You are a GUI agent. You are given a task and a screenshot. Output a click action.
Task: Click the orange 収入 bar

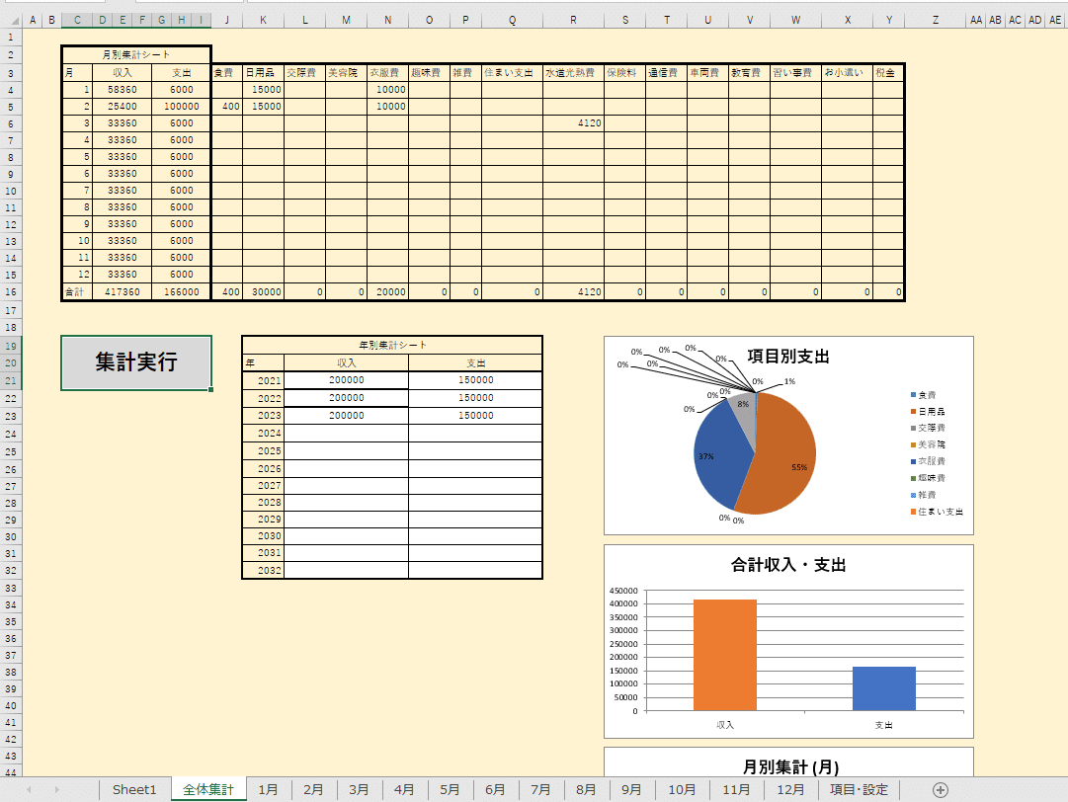tap(725, 655)
